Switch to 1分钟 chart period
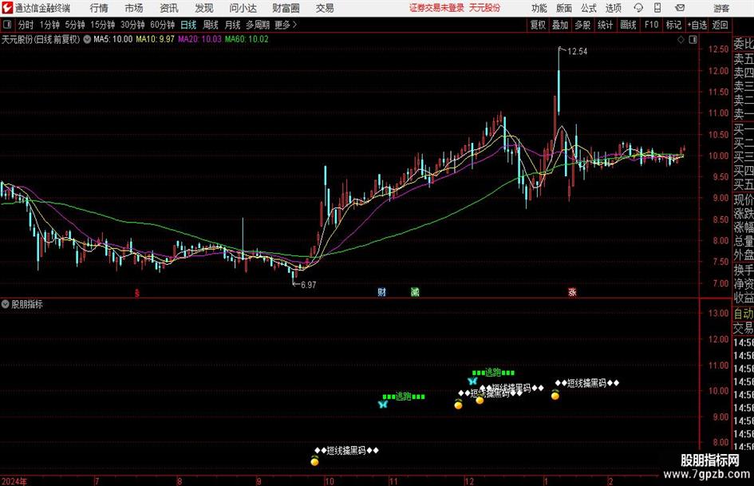Viewport: 754px width, 486px height. pos(49,25)
